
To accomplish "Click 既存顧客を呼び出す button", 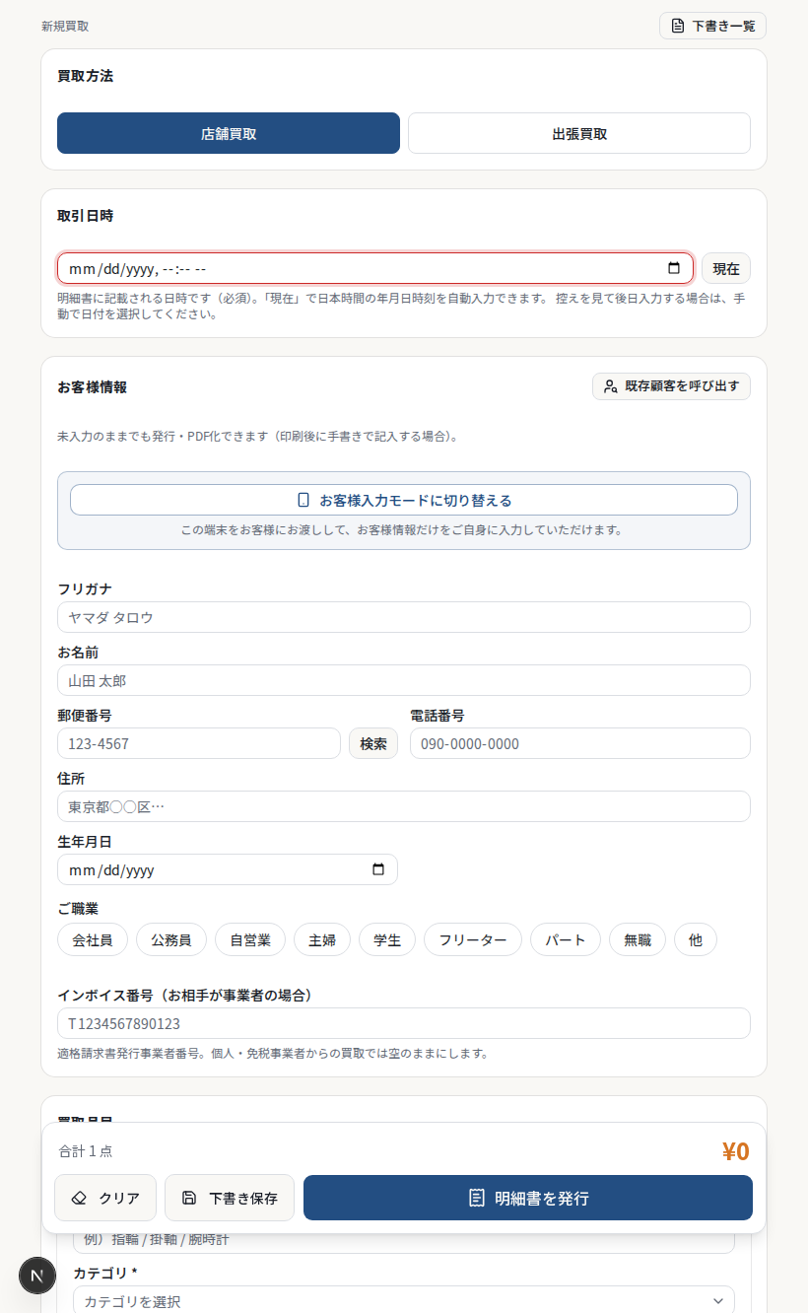I will point(671,386).
